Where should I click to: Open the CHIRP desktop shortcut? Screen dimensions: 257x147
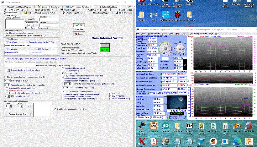[154, 16]
